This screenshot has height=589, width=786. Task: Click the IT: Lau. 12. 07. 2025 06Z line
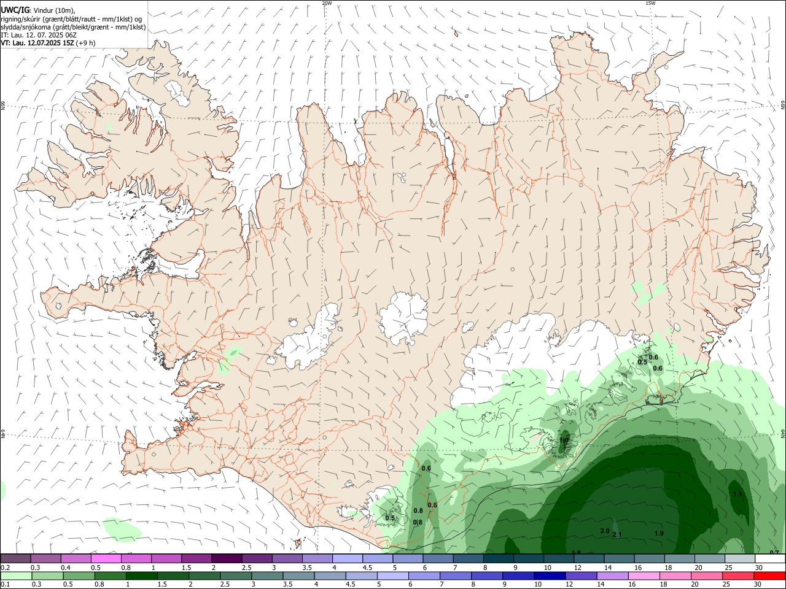click(39, 35)
